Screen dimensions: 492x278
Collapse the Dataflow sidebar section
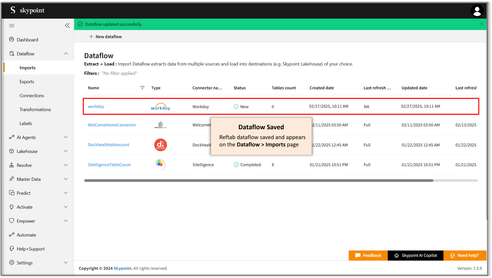(x=66, y=54)
